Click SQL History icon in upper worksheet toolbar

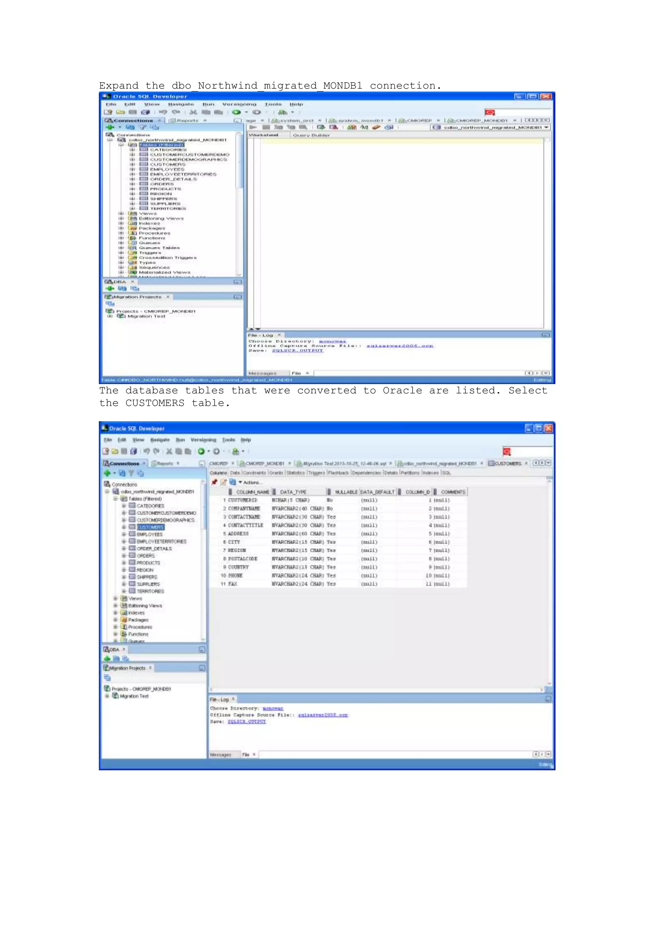(x=389, y=127)
